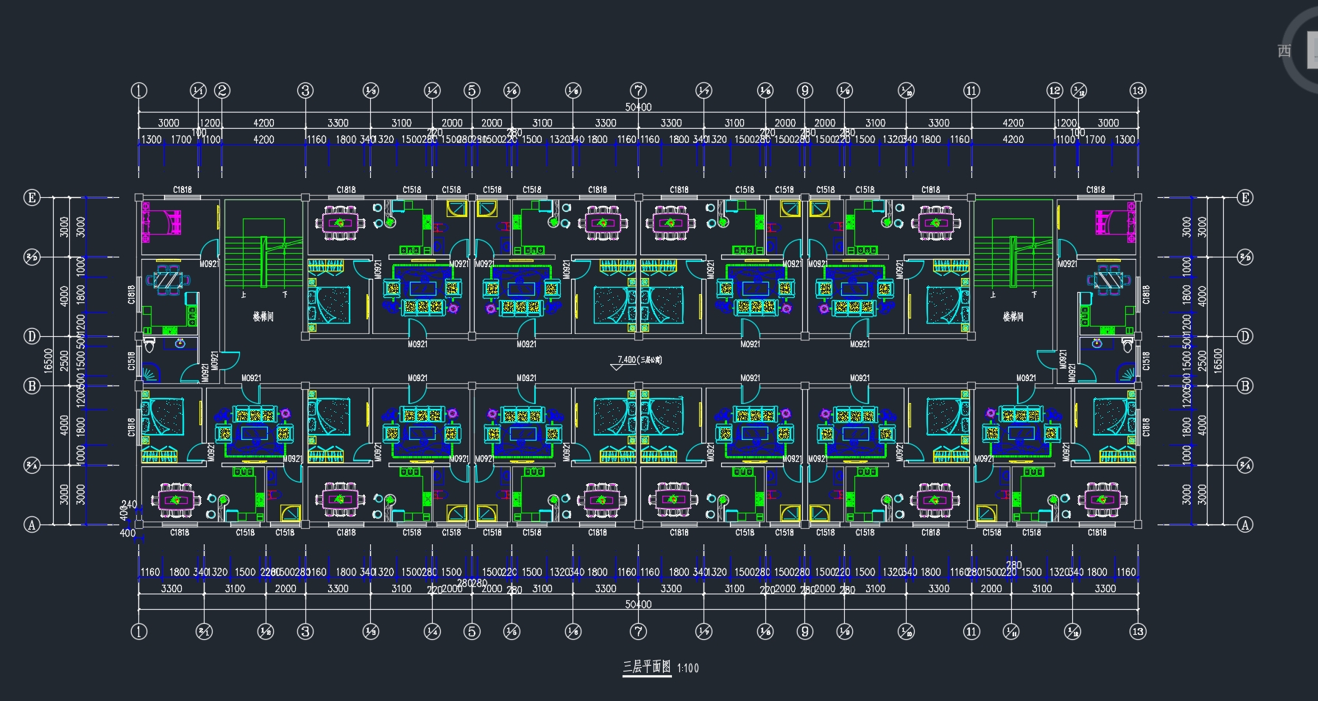Pick the 16500 vertical dimension on the left
The width and height of the screenshot is (1318, 701).
point(49,360)
